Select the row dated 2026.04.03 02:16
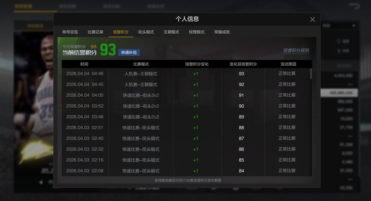This screenshot has width=371, height=201. click(x=186, y=160)
